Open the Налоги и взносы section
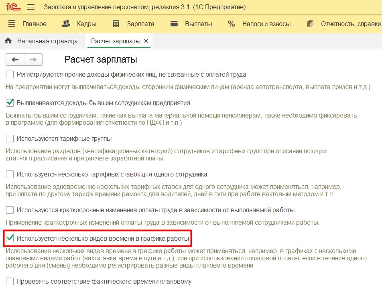Screen dimensions: 382x288 coord(266,24)
